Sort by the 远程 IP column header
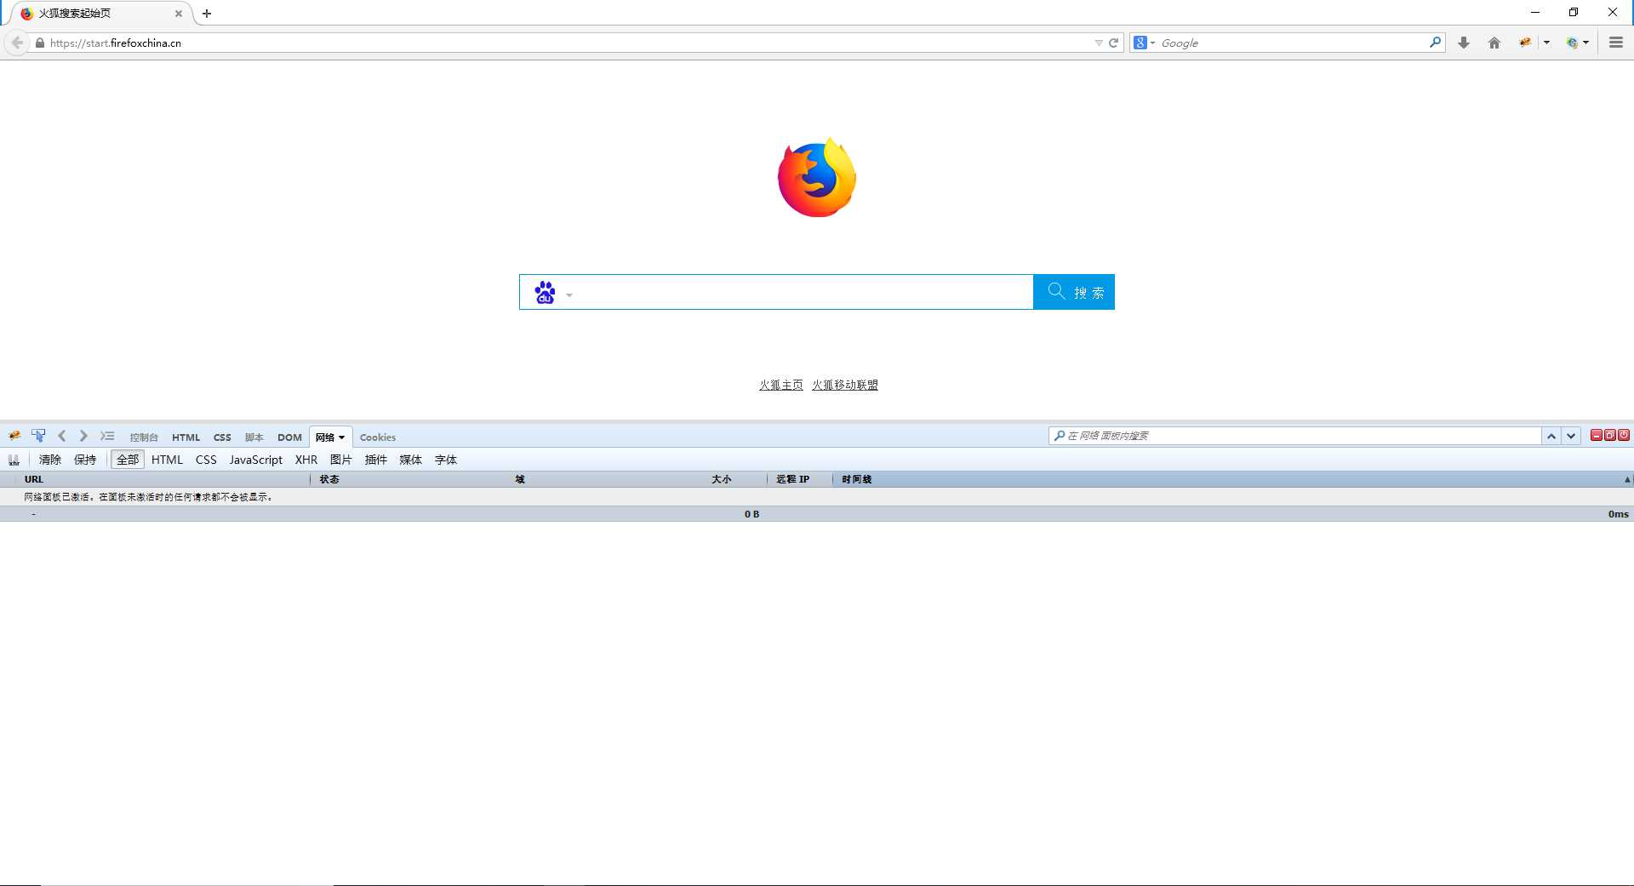The width and height of the screenshot is (1634, 886). 799,479
